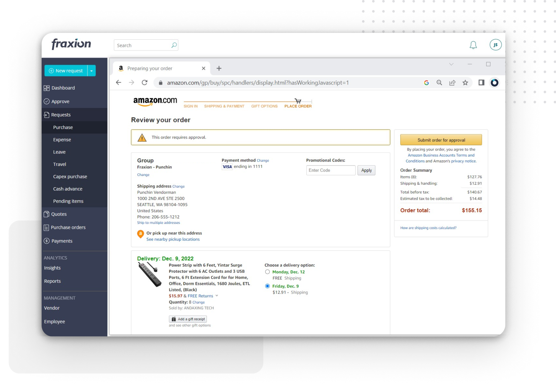Close the Preparing your order tab
Image resolution: width=556 pixels, height=390 pixels.
click(203, 68)
